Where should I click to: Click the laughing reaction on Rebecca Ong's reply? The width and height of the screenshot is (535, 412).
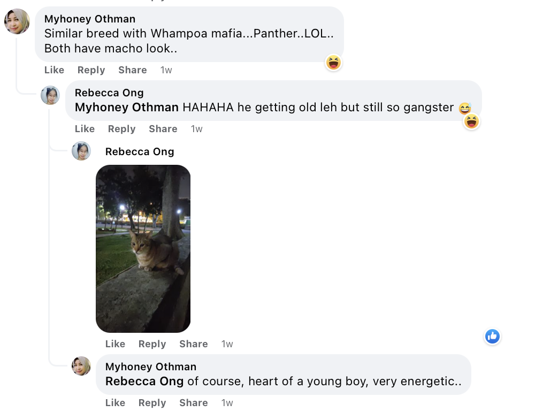(x=471, y=121)
